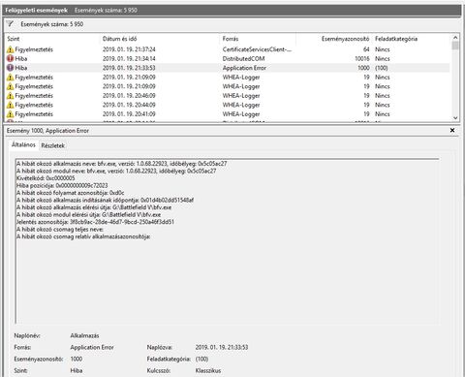Select the CertificateServicesClient source cell
Image resolution: width=465 pixels, height=377 pixels.
point(257,49)
